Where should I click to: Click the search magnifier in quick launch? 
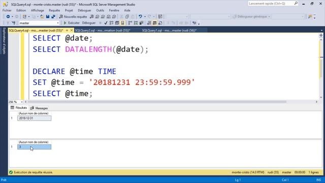(296, 4)
